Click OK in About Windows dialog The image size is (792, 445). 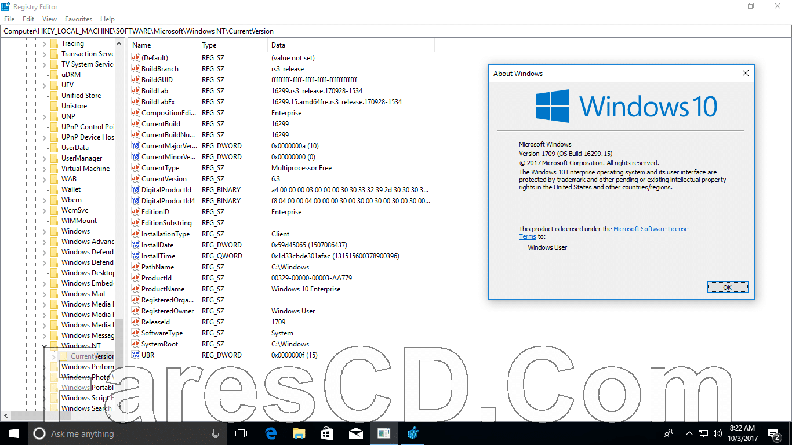(x=728, y=287)
